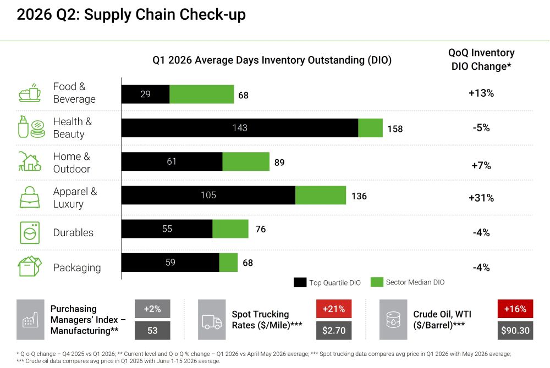Image resolution: width=550 pixels, height=368 pixels.
Task: Click the Food & Beverage cup icon
Action: (x=30, y=93)
